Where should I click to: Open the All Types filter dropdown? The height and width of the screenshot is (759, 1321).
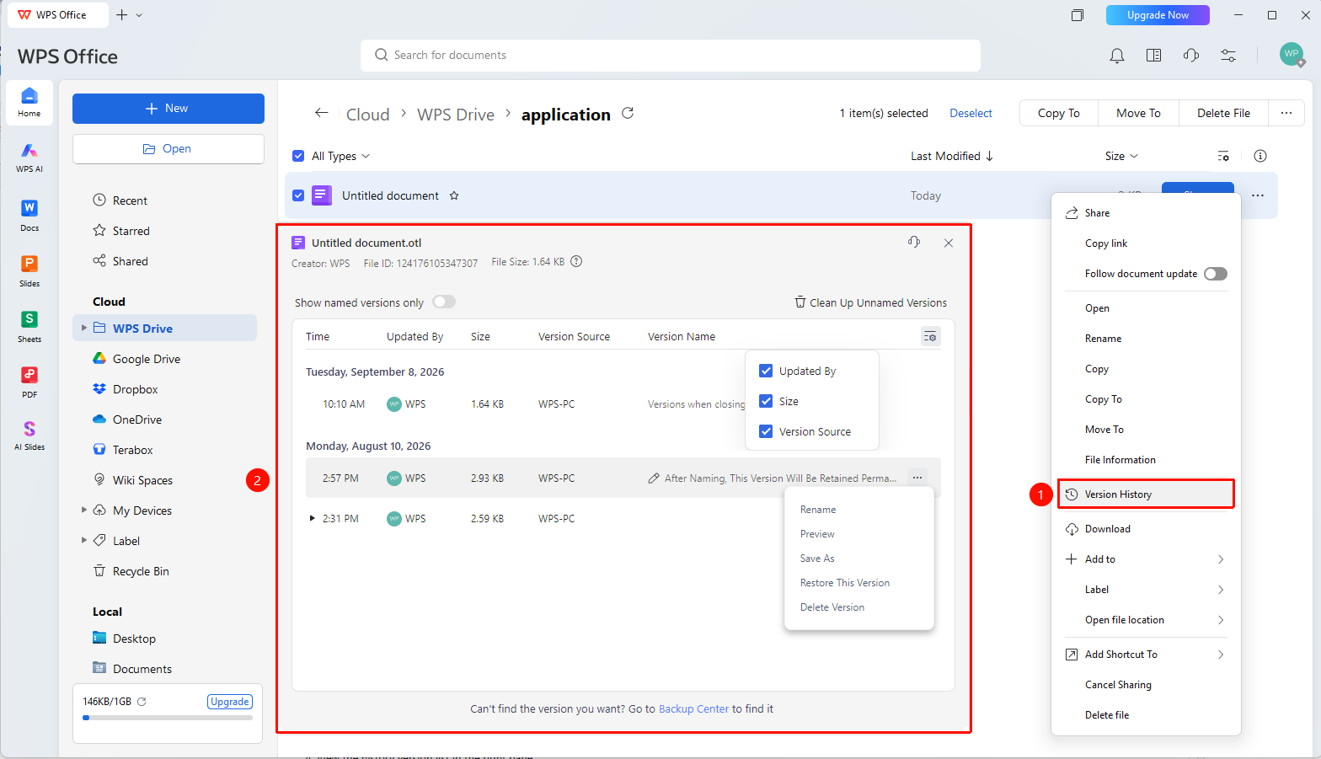tap(340, 156)
